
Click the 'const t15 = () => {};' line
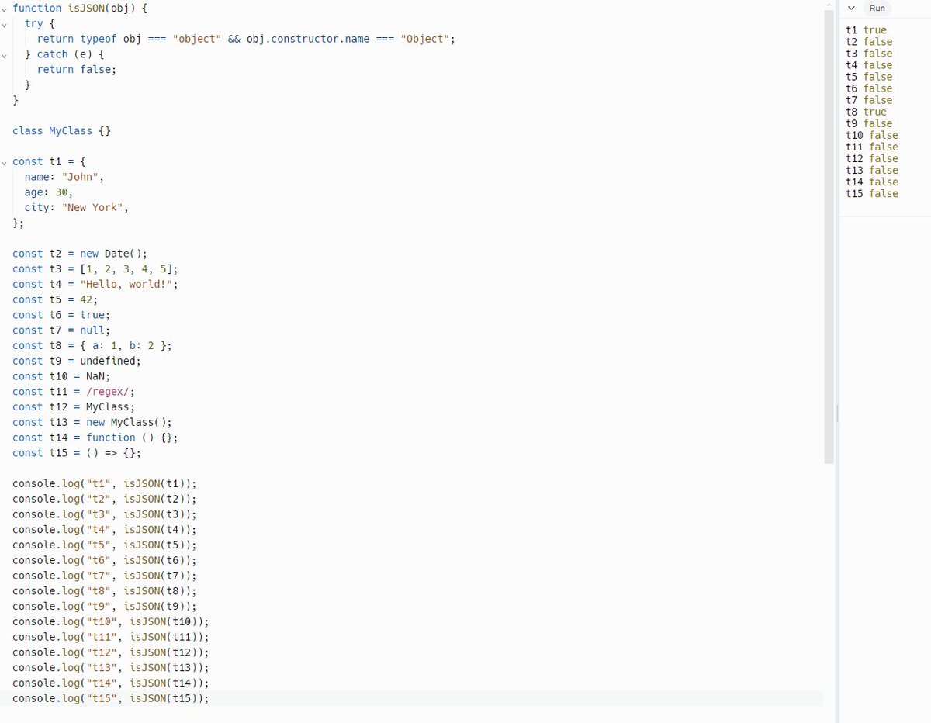[77, 453]
